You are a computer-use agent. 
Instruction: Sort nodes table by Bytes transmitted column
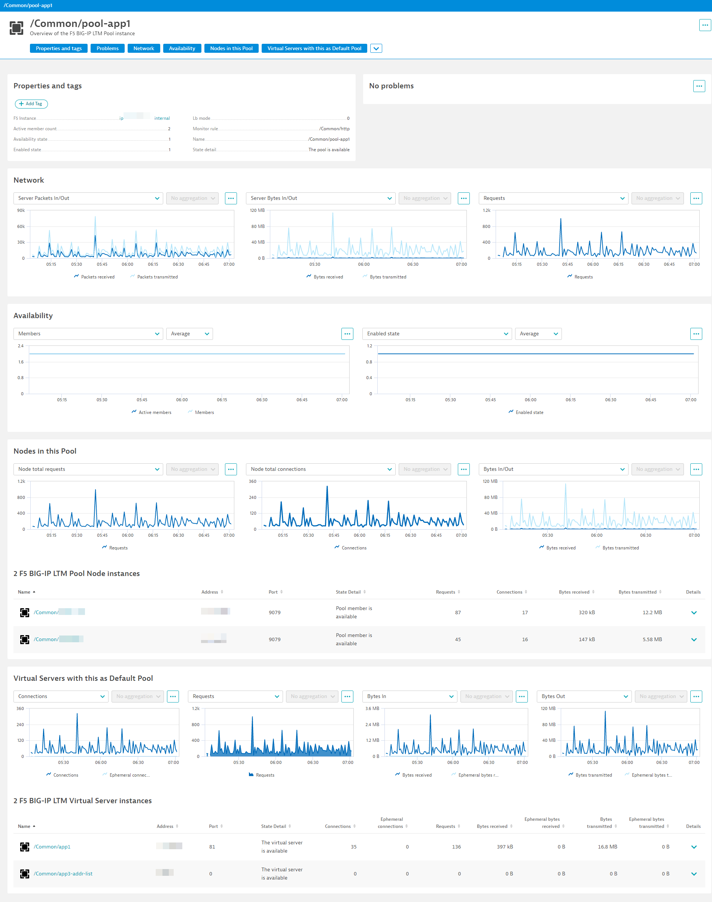point(640,592)
